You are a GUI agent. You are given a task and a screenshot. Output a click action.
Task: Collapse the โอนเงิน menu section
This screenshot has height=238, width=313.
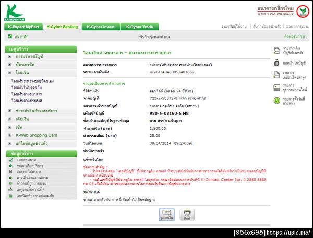(9, 72)
